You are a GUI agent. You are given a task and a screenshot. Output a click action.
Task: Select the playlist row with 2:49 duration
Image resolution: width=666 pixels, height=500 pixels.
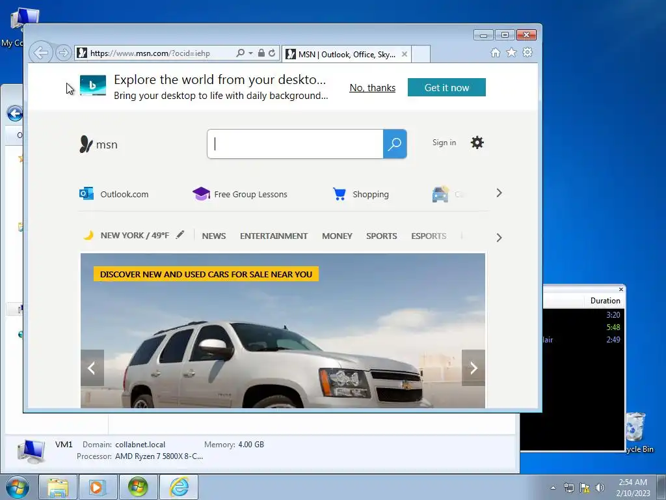click(583, 340)
